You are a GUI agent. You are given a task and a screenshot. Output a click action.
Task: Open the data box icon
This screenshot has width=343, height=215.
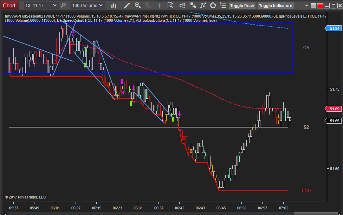170,6
